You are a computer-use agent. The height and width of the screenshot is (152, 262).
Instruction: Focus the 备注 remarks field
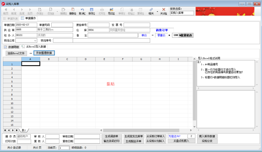tap(113, 35)
